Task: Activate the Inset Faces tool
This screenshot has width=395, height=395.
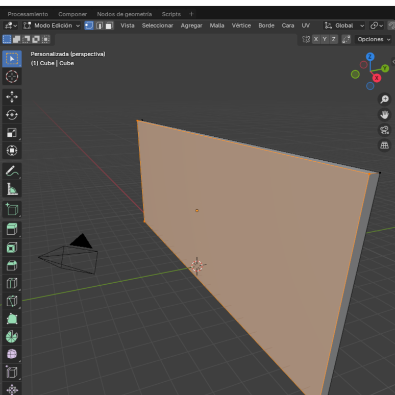Action: (x=12, y=248)
